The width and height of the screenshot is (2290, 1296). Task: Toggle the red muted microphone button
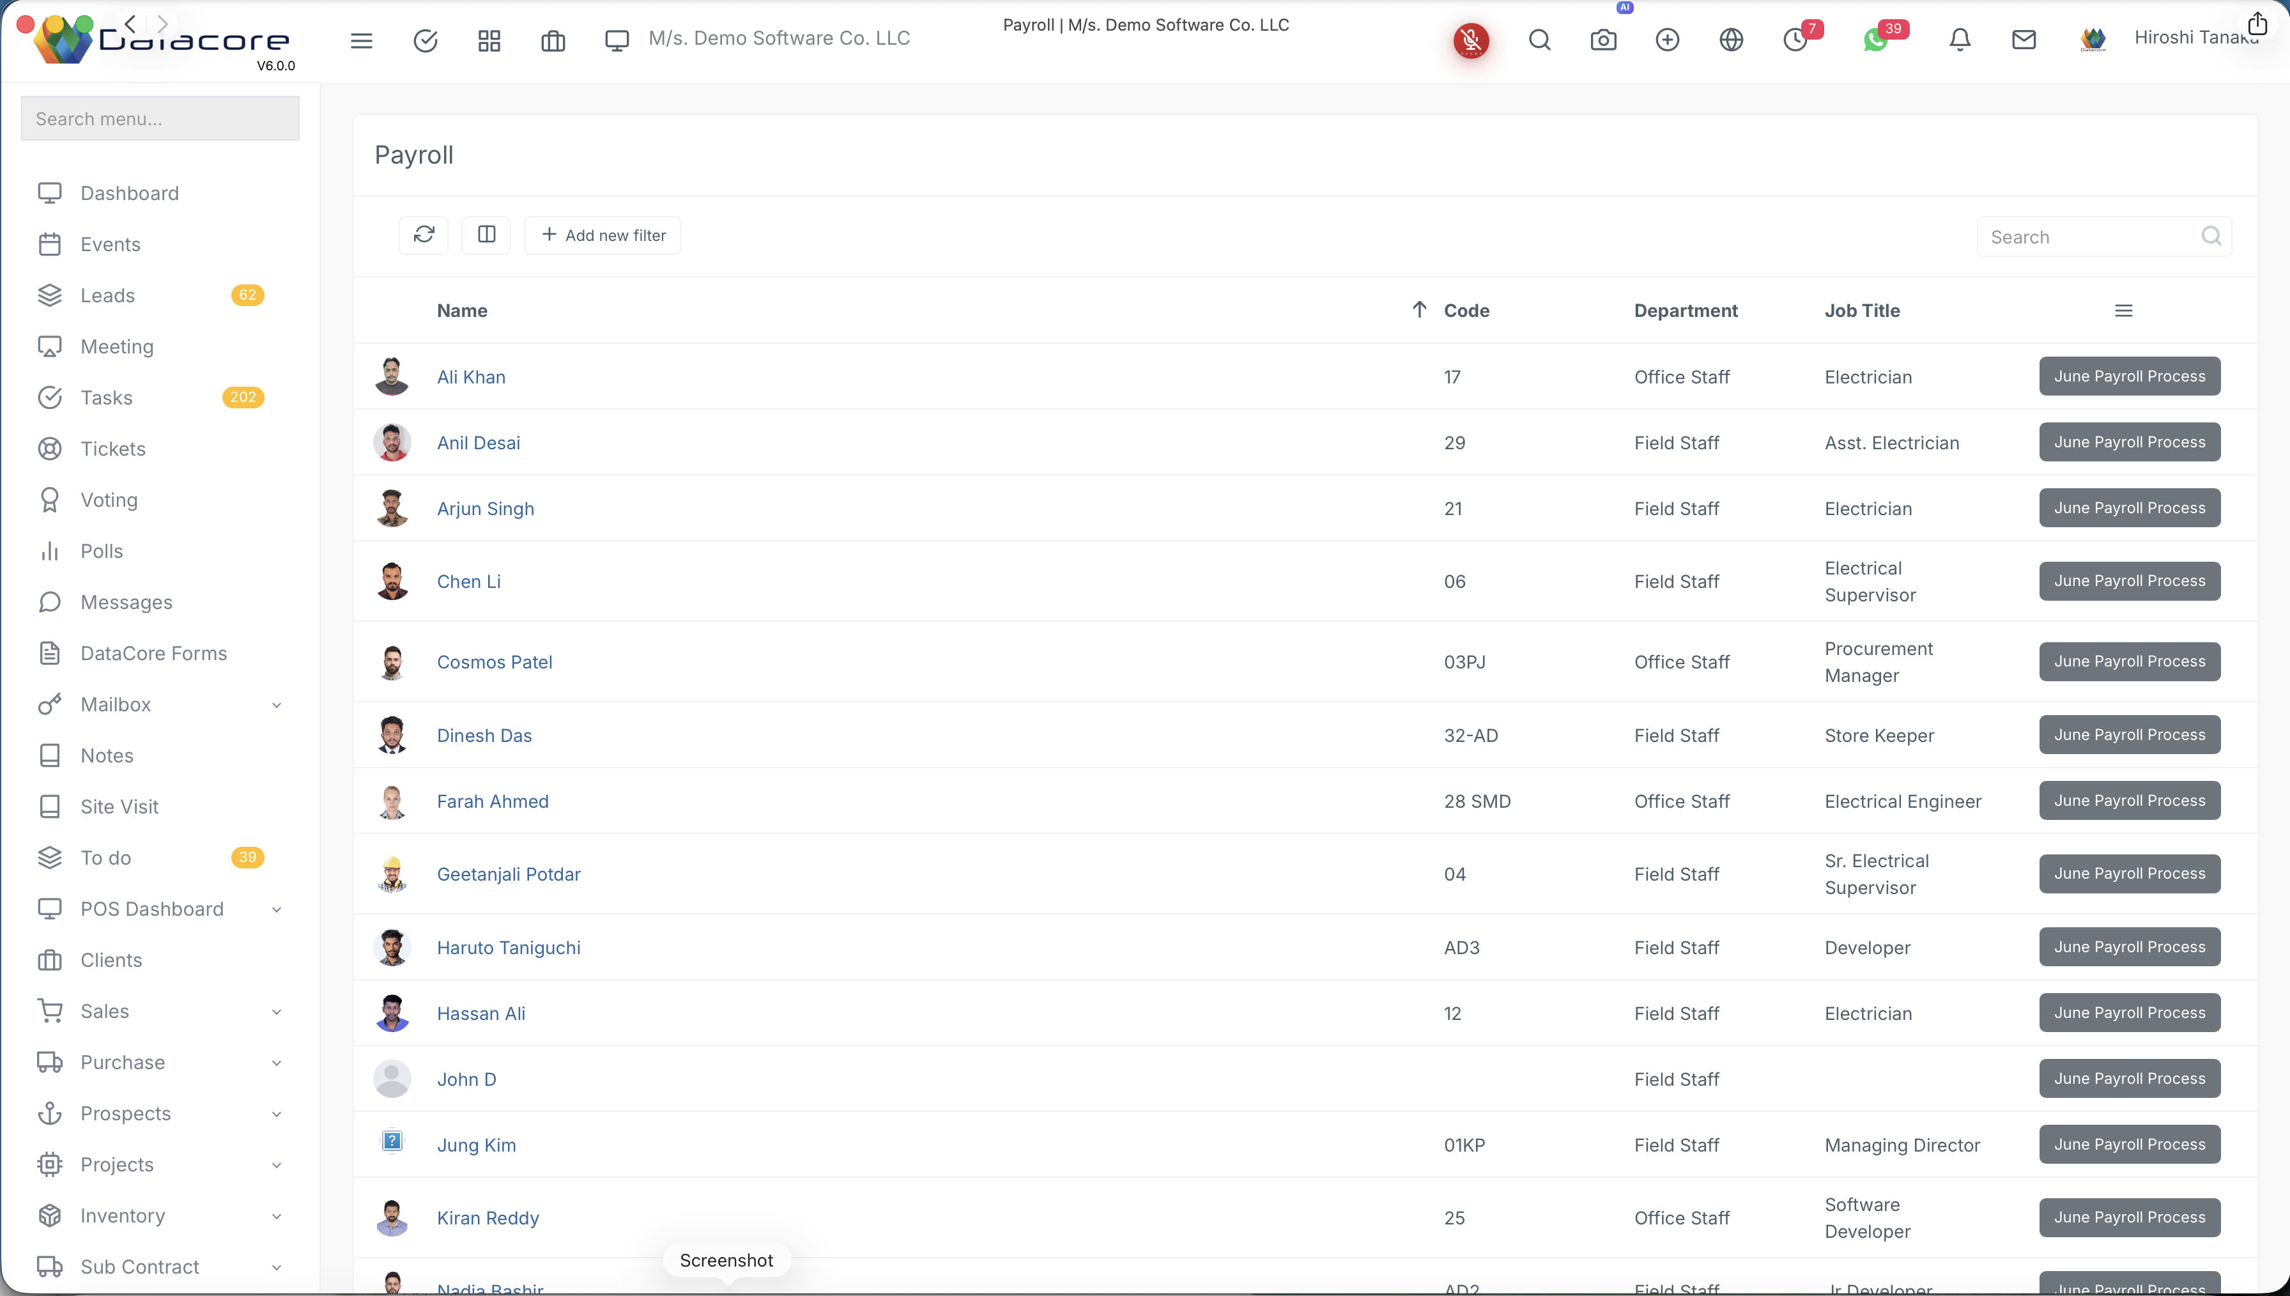1472,40
